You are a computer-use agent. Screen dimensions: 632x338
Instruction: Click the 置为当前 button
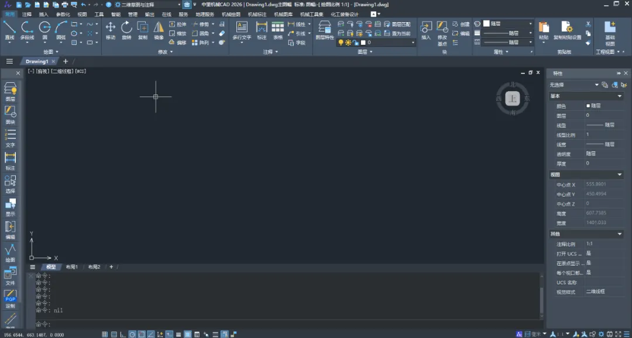pos(397,33)
